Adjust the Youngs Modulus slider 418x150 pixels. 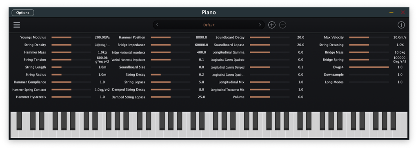coord(71,37)
